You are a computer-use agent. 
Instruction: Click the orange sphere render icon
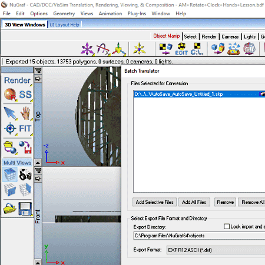click(x=10, y=95)
